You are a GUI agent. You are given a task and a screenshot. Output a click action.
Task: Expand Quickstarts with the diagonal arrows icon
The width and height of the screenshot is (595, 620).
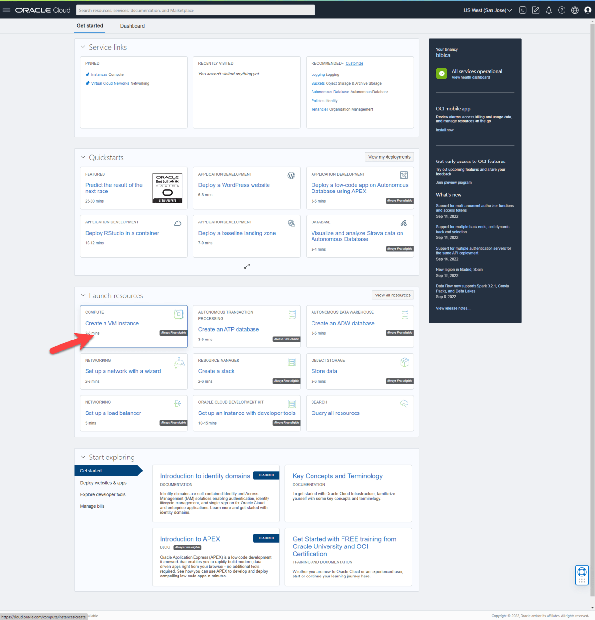pos(247,266)
